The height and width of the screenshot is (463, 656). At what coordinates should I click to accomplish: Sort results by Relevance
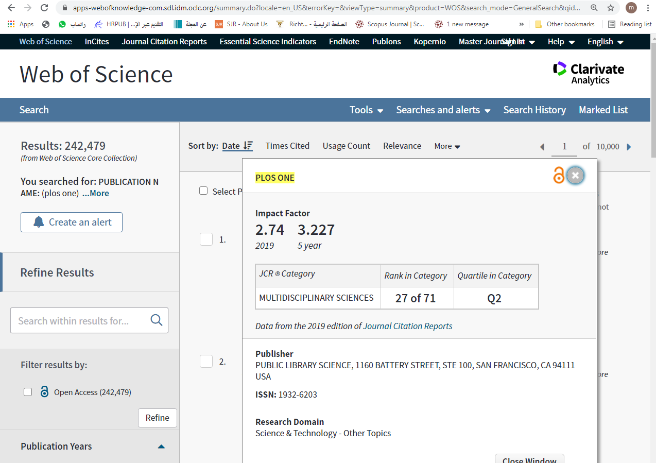pos(402,146)
